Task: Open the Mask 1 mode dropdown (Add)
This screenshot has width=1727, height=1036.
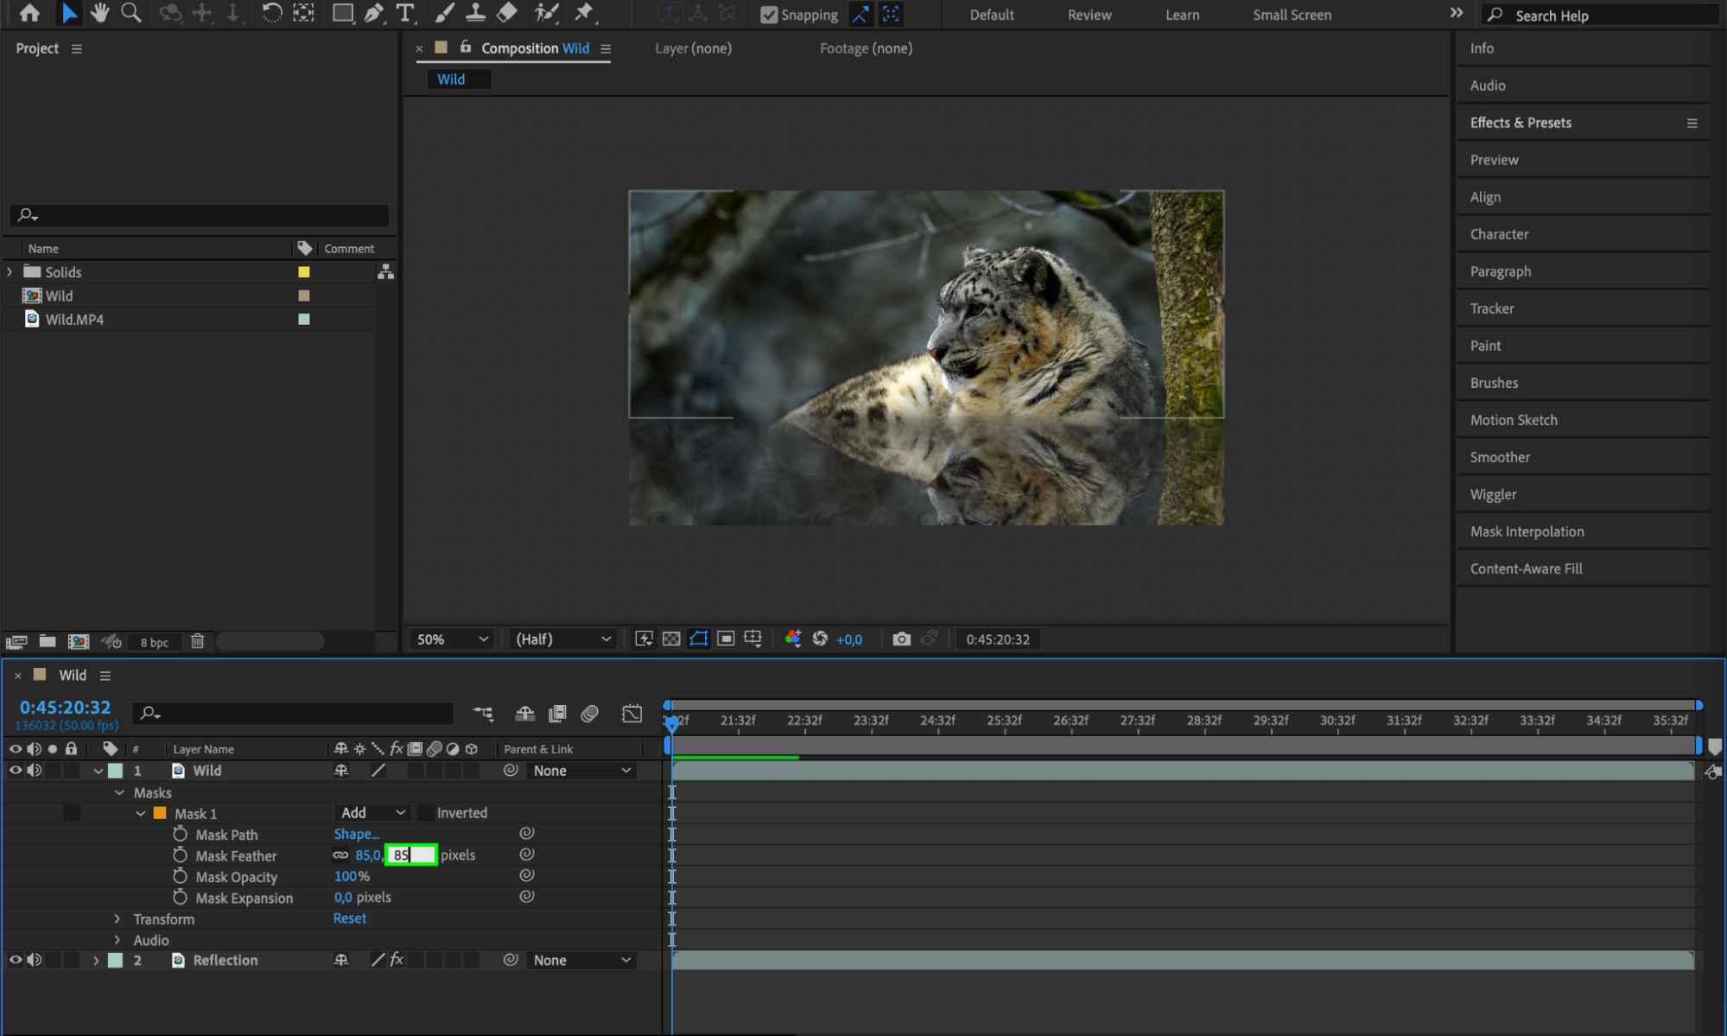Action: pyautogui.click(x=372, y=813)
